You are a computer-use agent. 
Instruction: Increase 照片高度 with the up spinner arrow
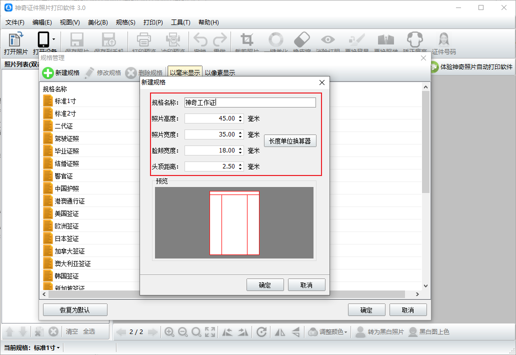pos(240,116)
